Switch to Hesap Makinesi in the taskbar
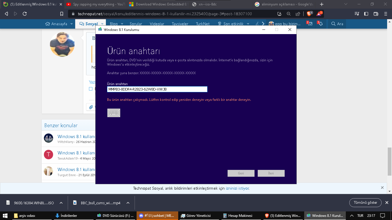This screenshot has height=220, width=392. pyautogui.click(x=240, y=216)
